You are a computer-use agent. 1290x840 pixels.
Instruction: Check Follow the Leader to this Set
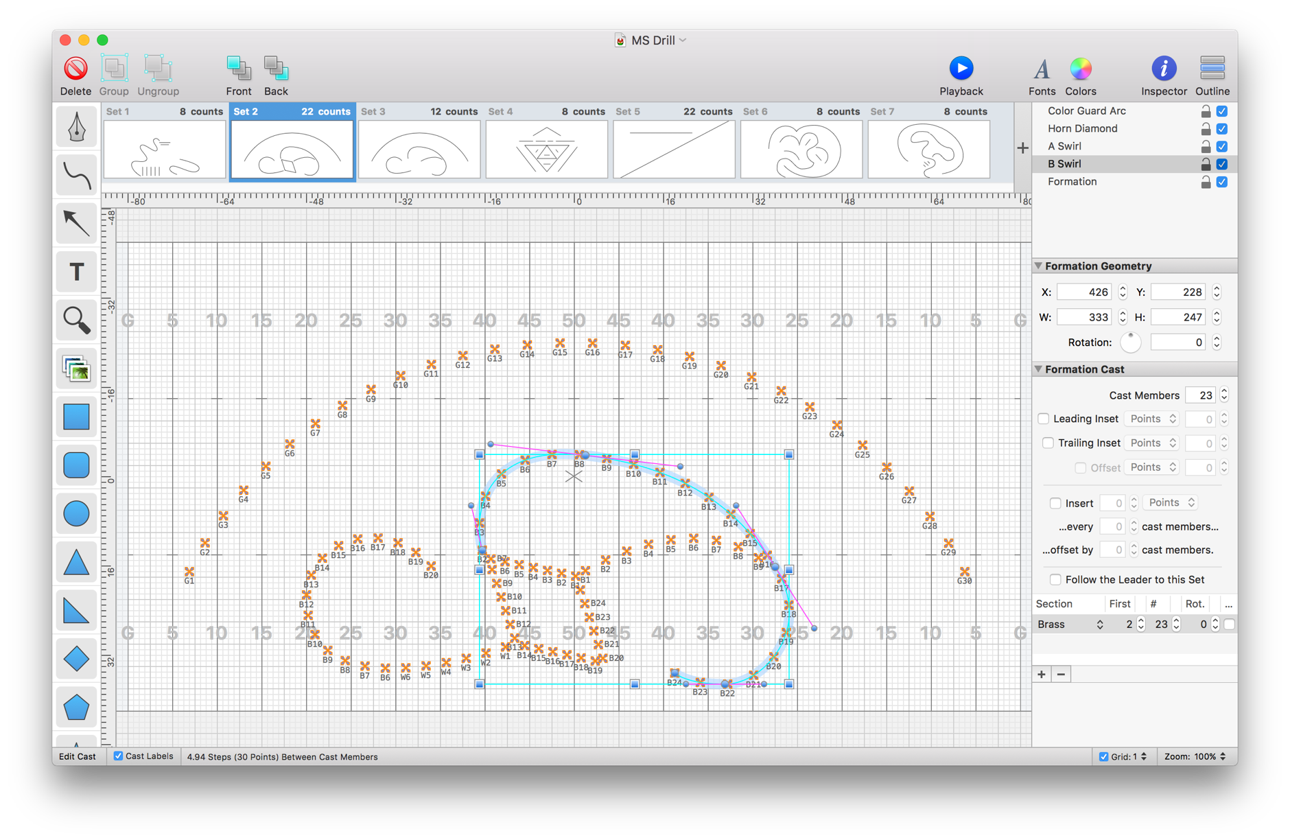[1055, 579]
